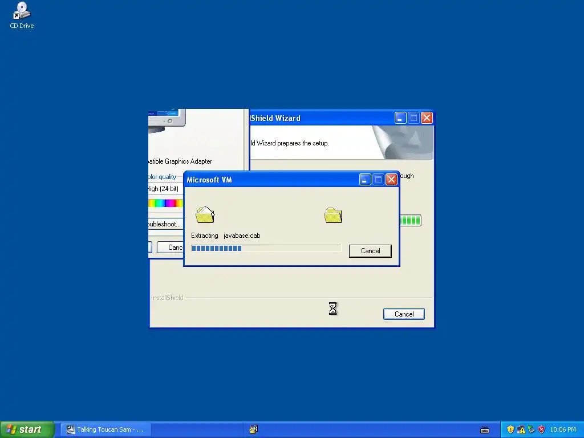Click Troubleshoot button in display properties window
584x438 pixels.
[x=165, y=224]
